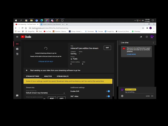
Task: Click the YouTube Studio logo
Action: click(26, 37)
